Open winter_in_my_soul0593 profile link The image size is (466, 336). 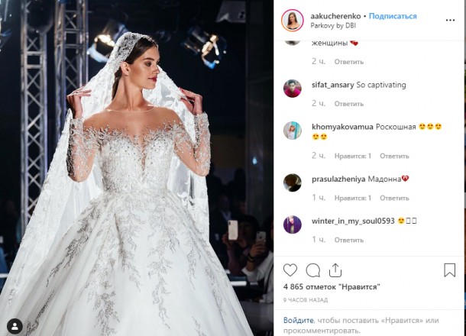(x=353, y=221)
